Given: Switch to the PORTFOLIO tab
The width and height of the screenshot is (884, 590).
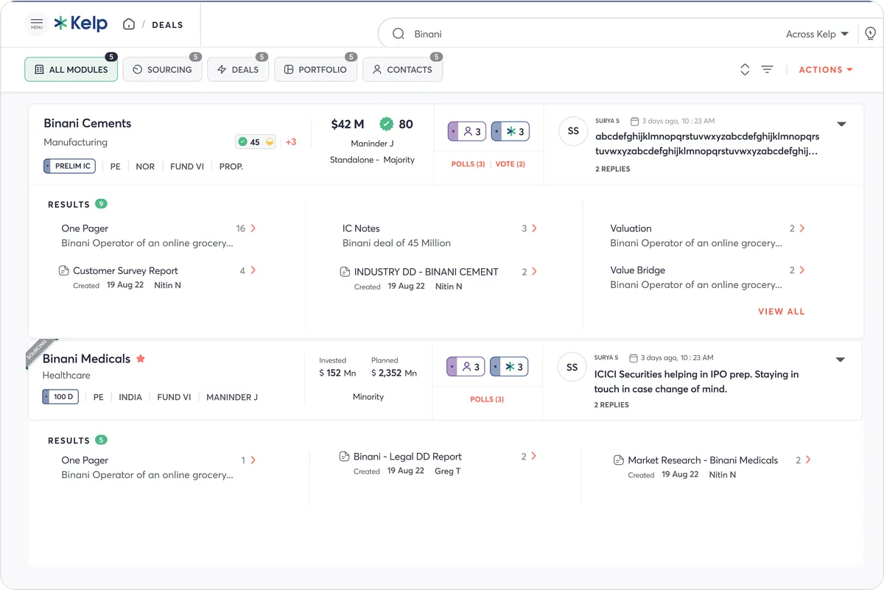Looking at the screenshot, I should [315, 69].
